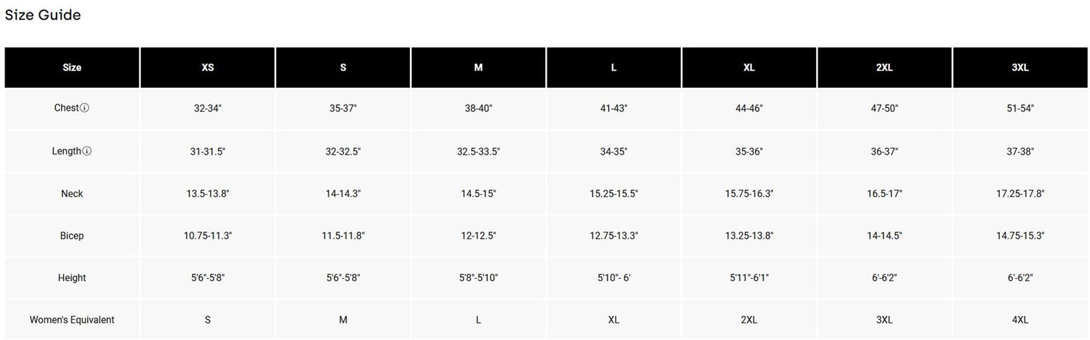1090x340 pixels.
Task: Click the Women's Equivalent row label
Action: (x=72, y=320)
